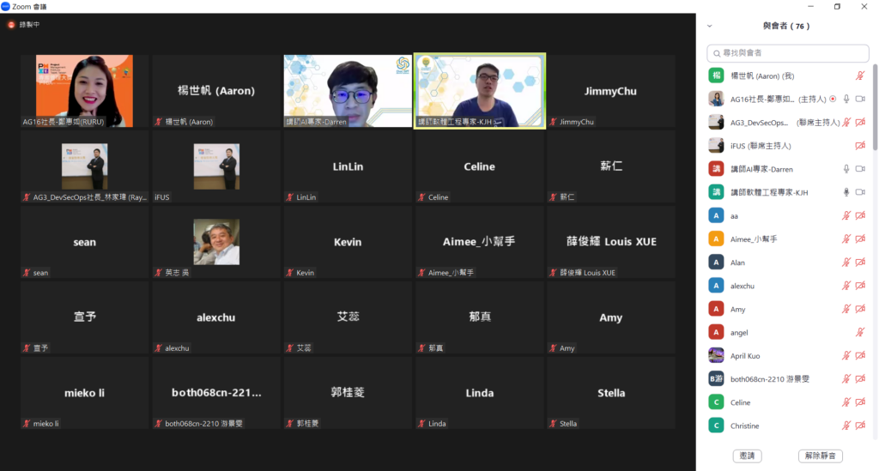Select the video tile of 講師軟體工程專家-KJH
The width and height of the screenshot is (879, 471).
[x=479, y=91]
